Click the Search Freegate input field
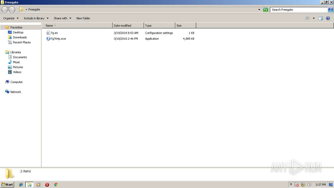 pyautogui.click(x=299, y=10)
